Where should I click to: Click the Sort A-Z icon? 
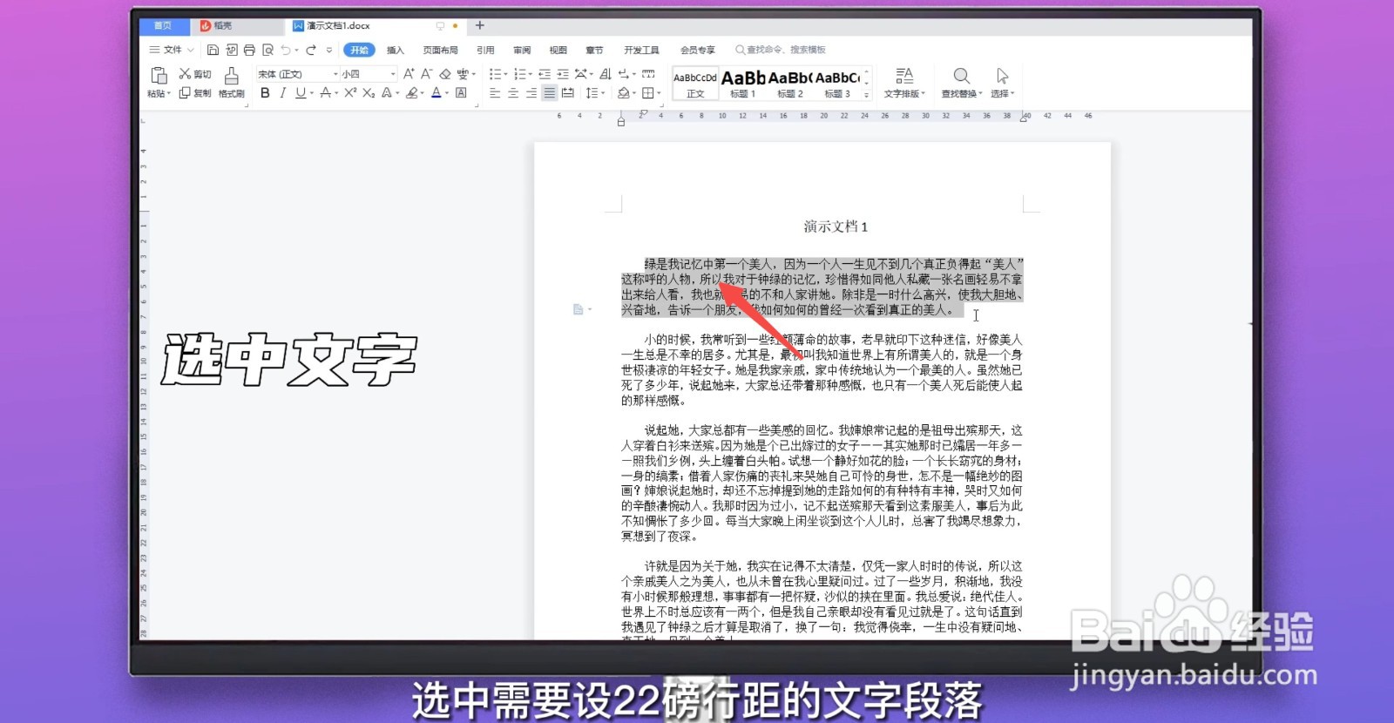[606, 74]
